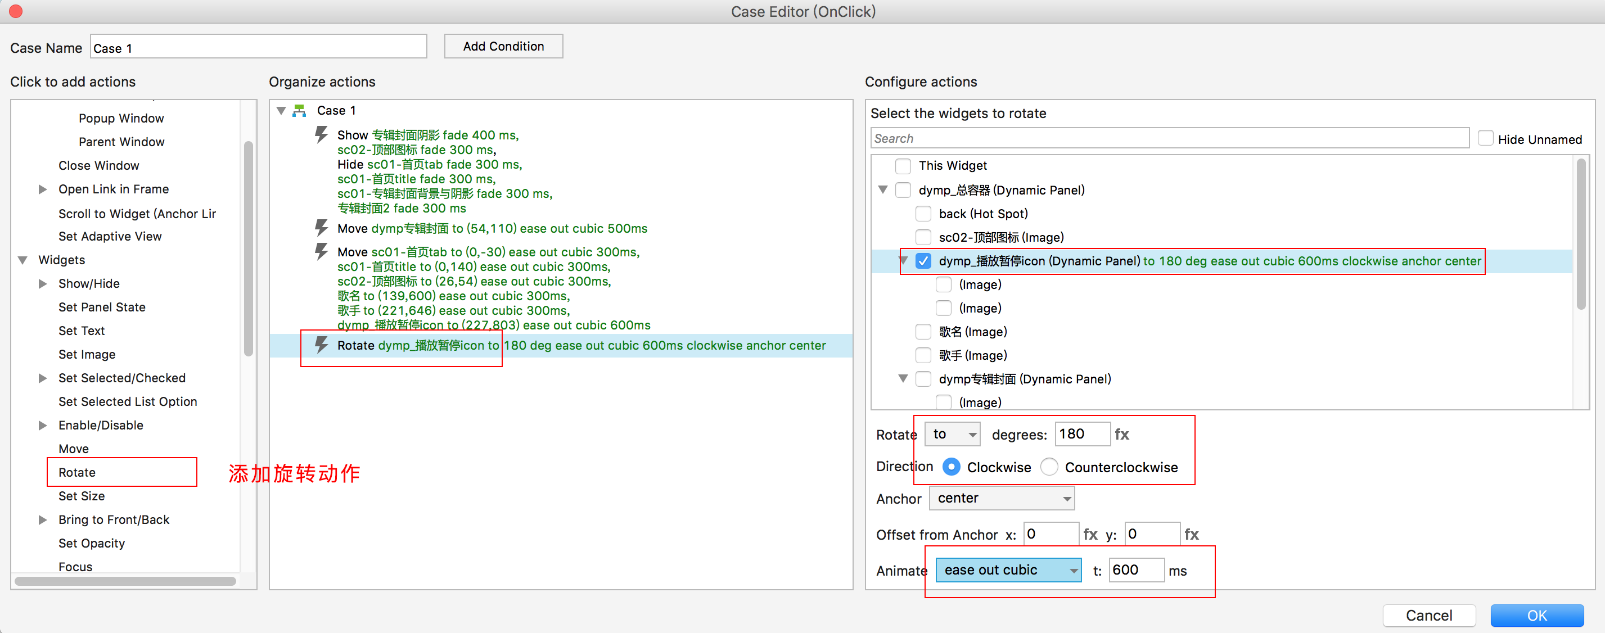Click the Case 1 tree icon
The width and height of the screenshot is (1605, 633).
[300, 111]
